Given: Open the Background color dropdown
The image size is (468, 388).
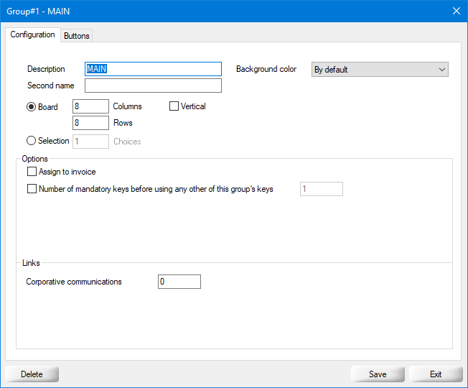Looking at the screenshot, I should (380, 70).
